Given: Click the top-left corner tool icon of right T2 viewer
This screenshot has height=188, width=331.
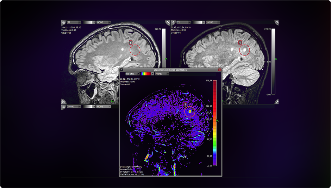Looking at the screenshot, I should [173, 22].
